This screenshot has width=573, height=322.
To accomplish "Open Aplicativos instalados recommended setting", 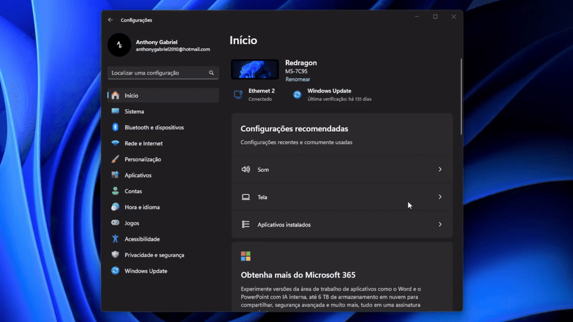I will (342, 224).
